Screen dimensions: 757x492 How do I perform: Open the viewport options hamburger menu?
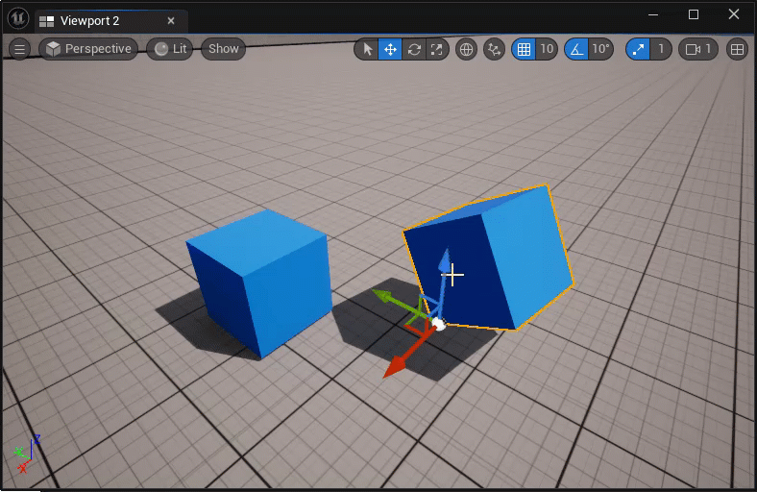19,49
